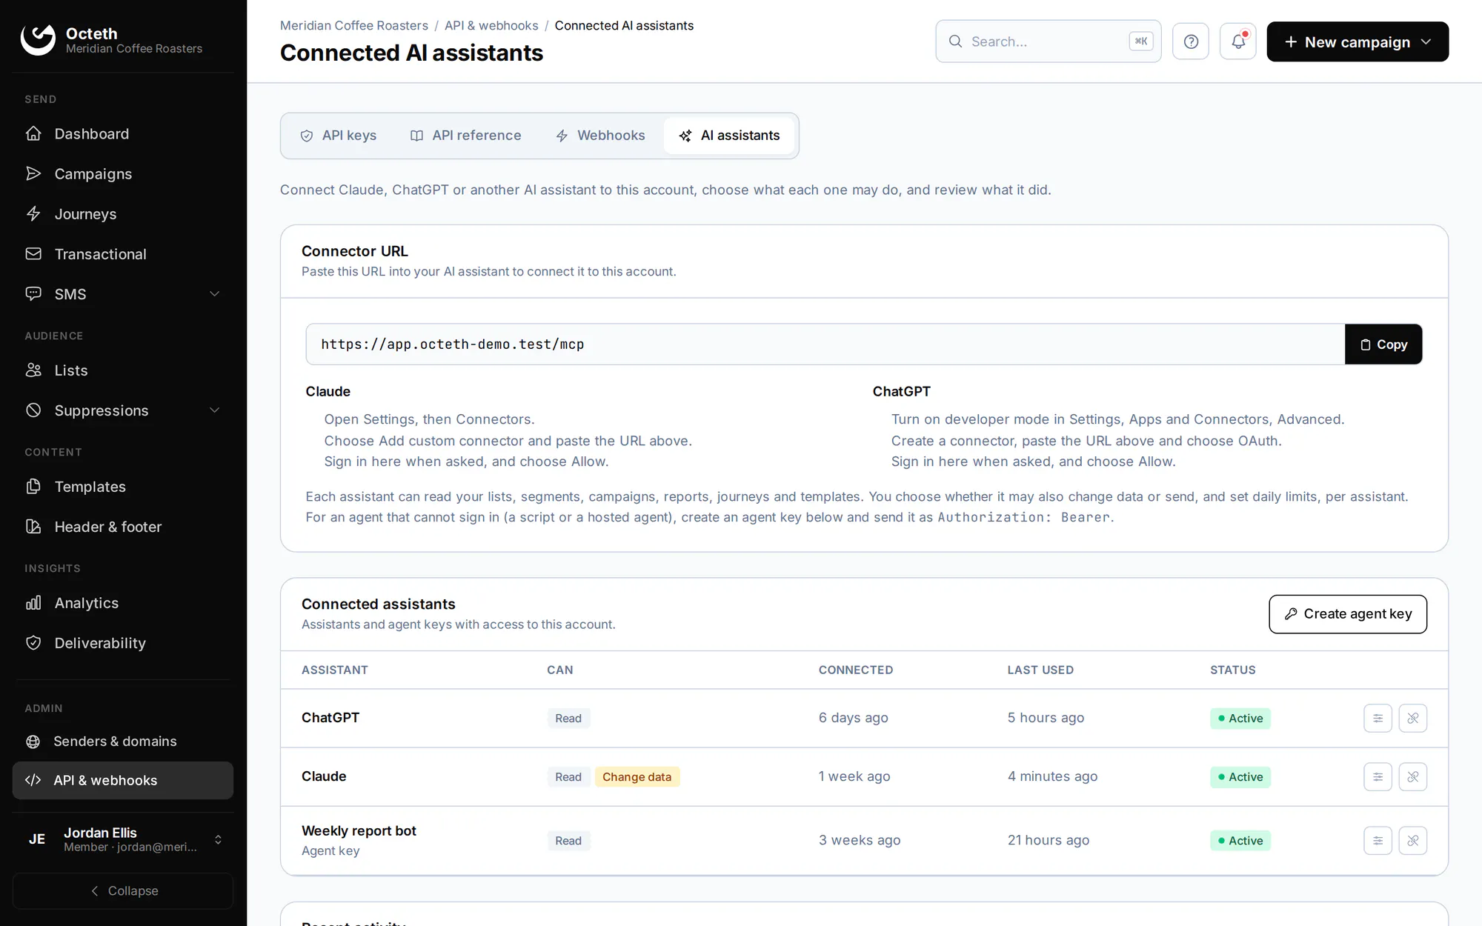Open Meridian Coffee Roasters breadcrumb link

tap(354, 25)
